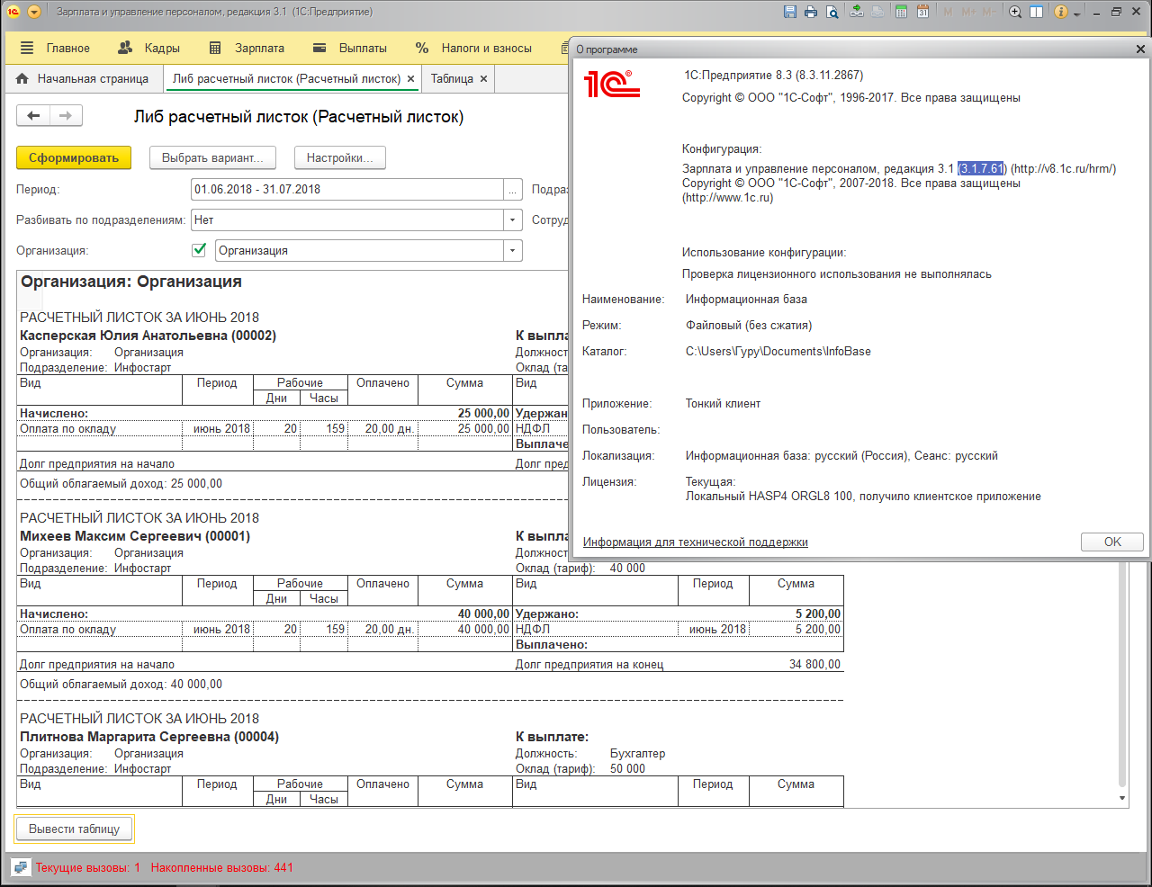
Task: Click the highlighted version 3.1.7.61 text
Action: click(981, 168)
